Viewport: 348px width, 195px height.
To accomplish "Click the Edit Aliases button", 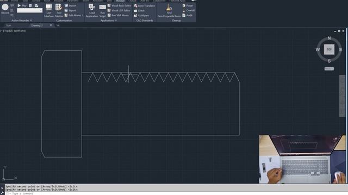I will [73, 15].
